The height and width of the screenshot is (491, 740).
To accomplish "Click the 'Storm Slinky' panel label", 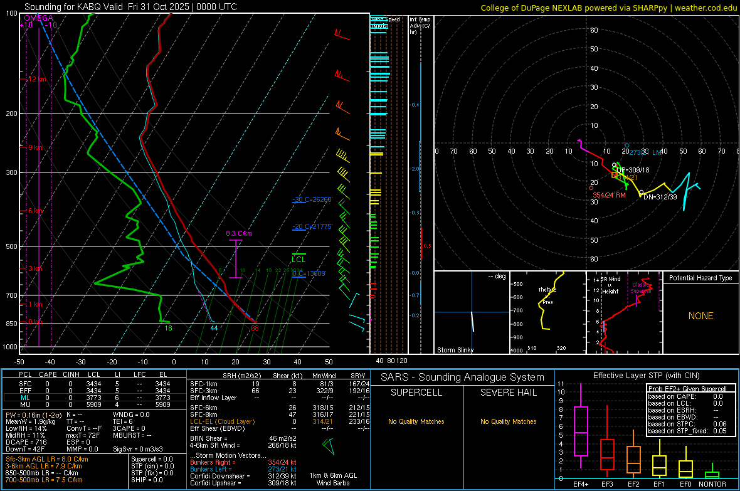I will [455, 350].
